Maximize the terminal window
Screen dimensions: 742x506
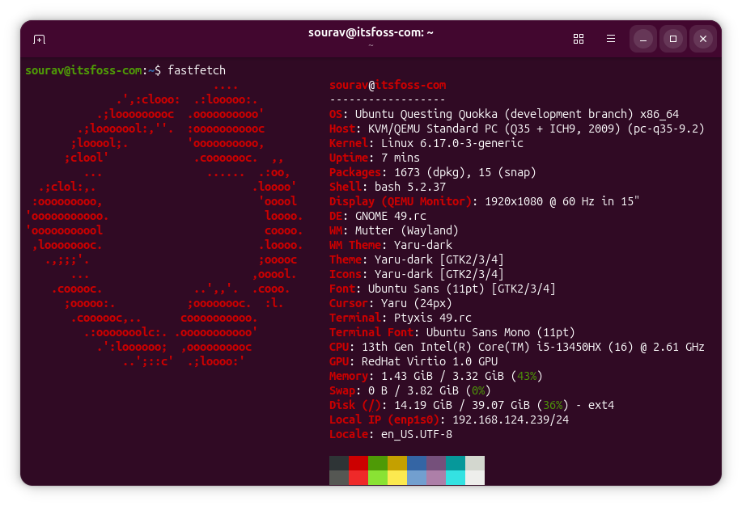672,39
